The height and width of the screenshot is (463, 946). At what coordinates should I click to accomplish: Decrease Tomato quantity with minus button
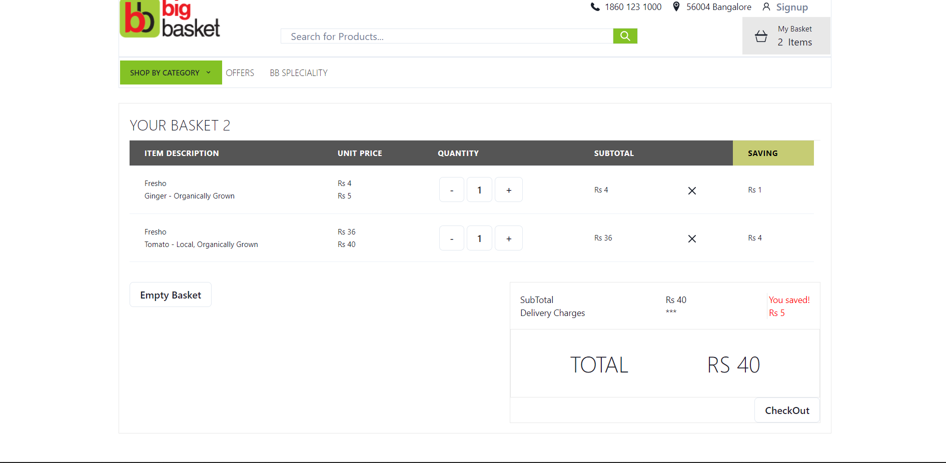[x=451, y=238]
